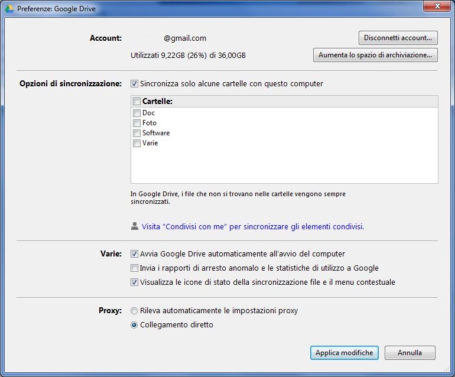This screenshot has height=377, width=455.
Task: Enable Invia i rapporti di arresto anomalo
Action: pos(134,268)
